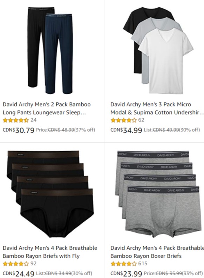204x278 pixels.
Task: Click the Bamboo Long Pants Loungewear title
Action: pyautogui.click(x=47, y=108)
